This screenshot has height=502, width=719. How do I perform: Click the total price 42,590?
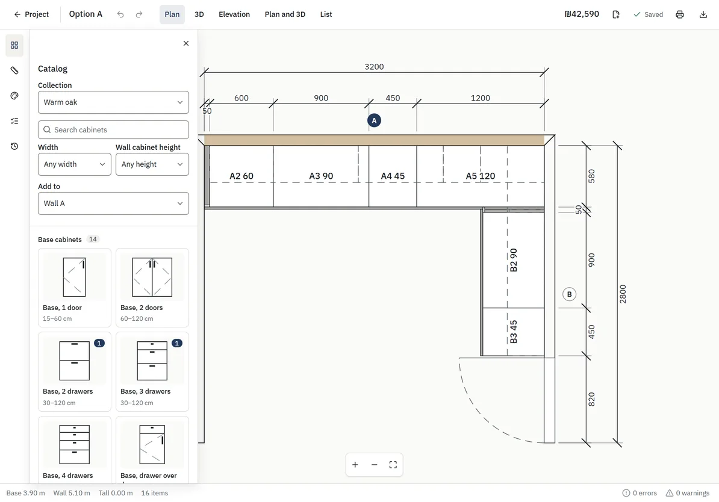coord(582,14)
